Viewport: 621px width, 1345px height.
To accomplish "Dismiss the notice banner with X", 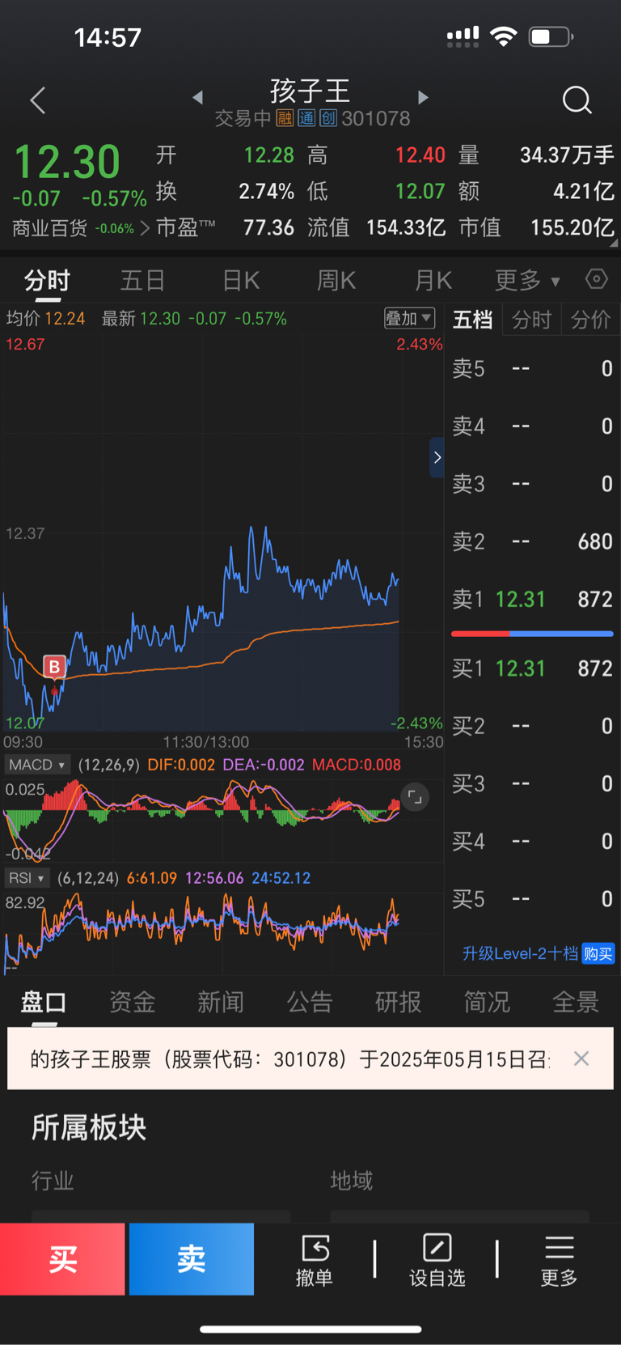I will click(x=581, y=1059).
